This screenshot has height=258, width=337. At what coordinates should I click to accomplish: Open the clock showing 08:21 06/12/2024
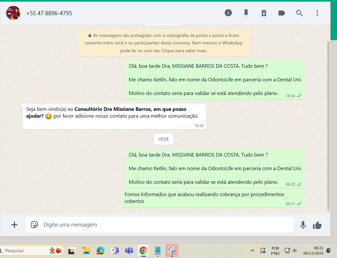(x=313, y=251)
